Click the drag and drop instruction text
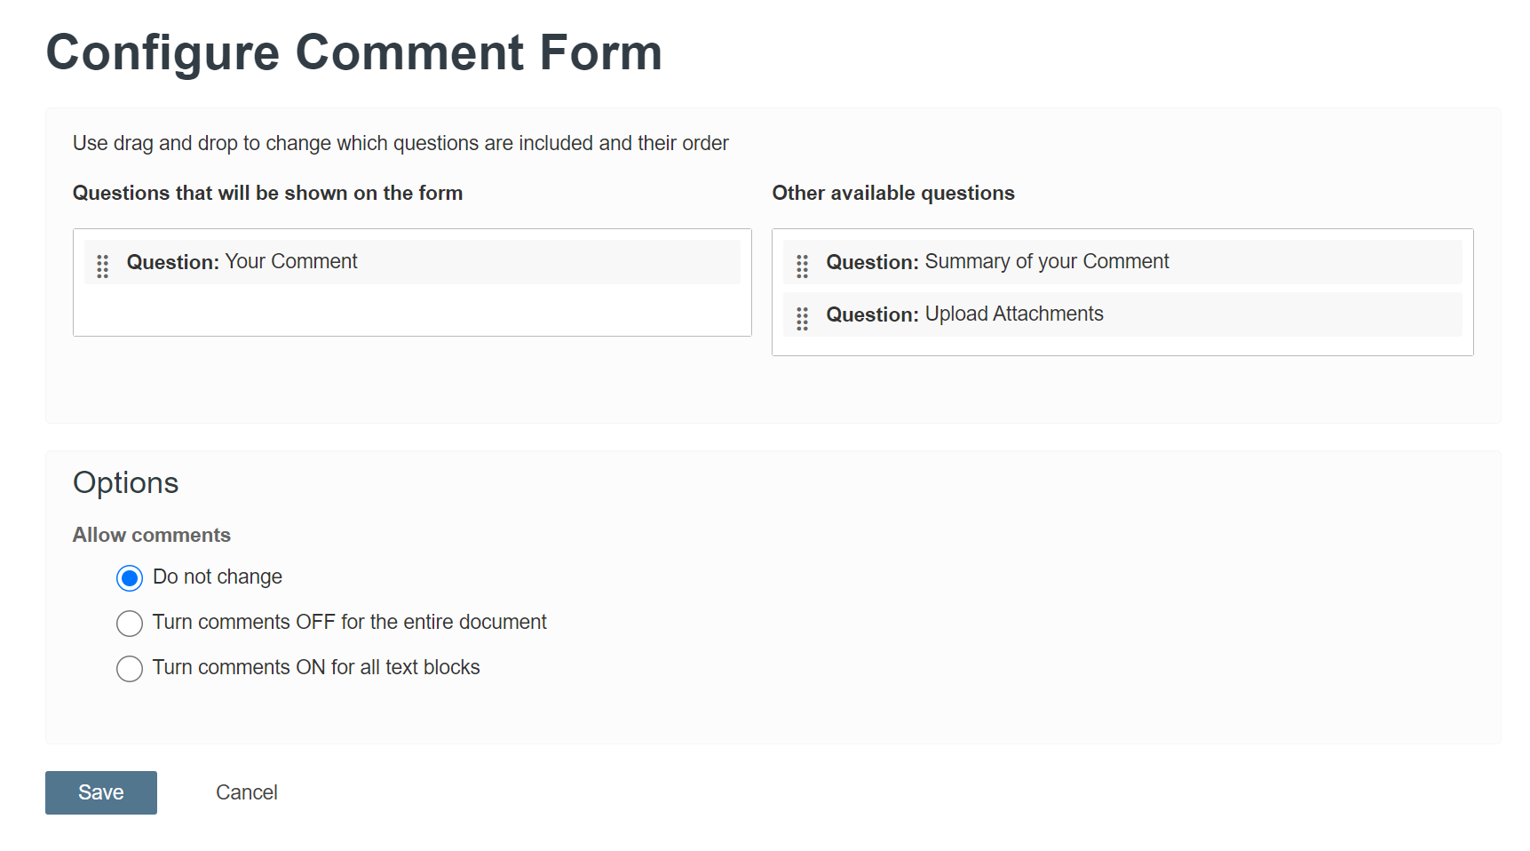 point(400,142)
